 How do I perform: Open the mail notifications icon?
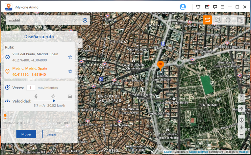click(207, 7)
